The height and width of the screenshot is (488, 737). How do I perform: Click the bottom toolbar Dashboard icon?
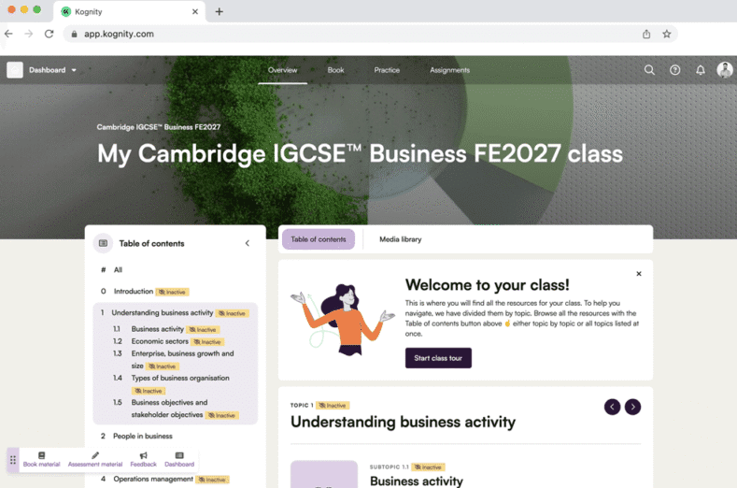[x=179, y=455]
